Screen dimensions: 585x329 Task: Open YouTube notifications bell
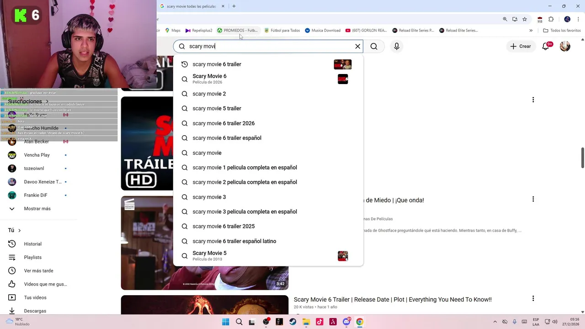546,46
